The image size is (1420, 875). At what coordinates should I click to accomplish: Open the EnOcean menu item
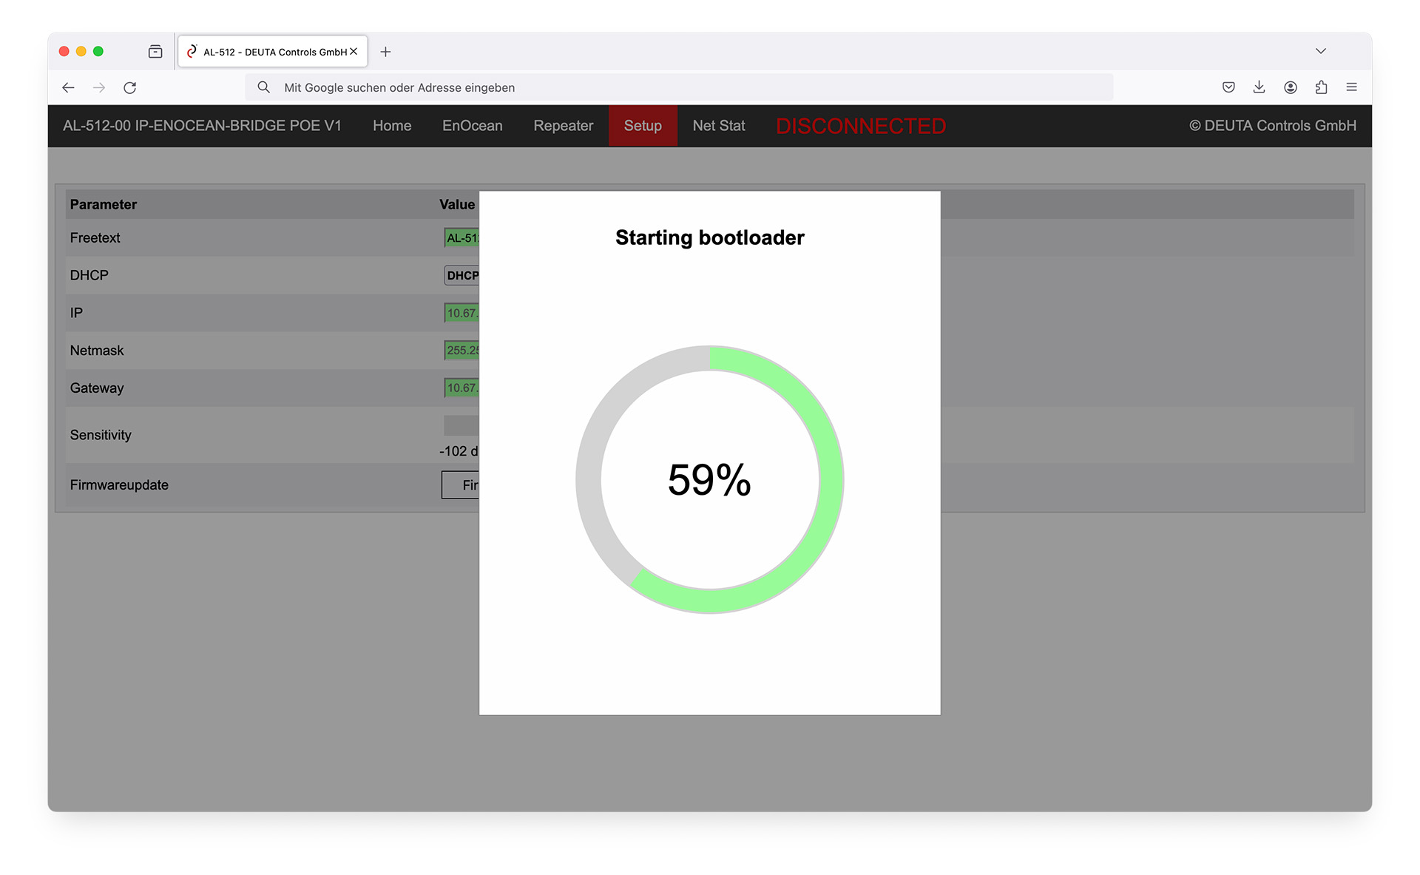[472, 126]
